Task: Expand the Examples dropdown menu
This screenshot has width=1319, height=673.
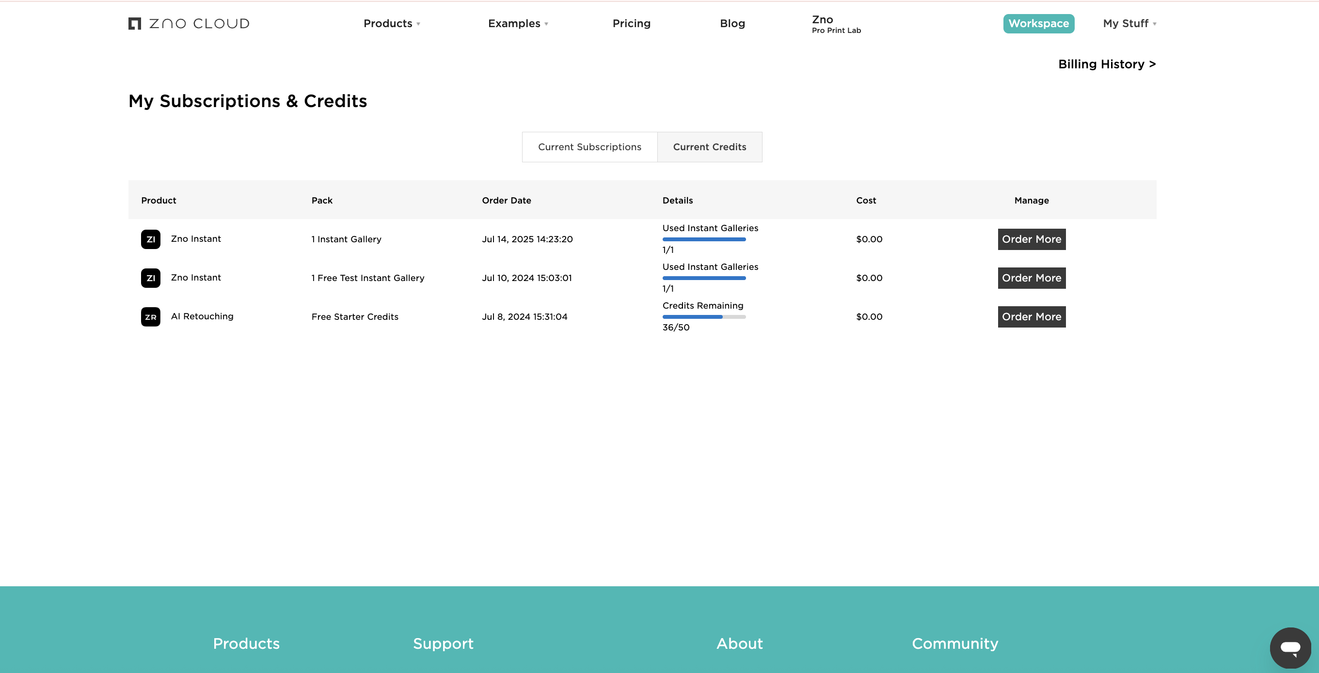Action: click(518, 24)
